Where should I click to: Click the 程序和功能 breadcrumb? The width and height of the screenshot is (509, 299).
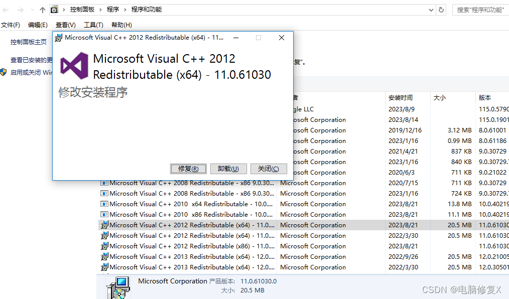pos(147,10)
